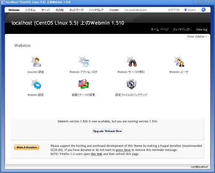Click the blue search magnifier icon
Screen dimensions: 215x173
coord(203,10)
